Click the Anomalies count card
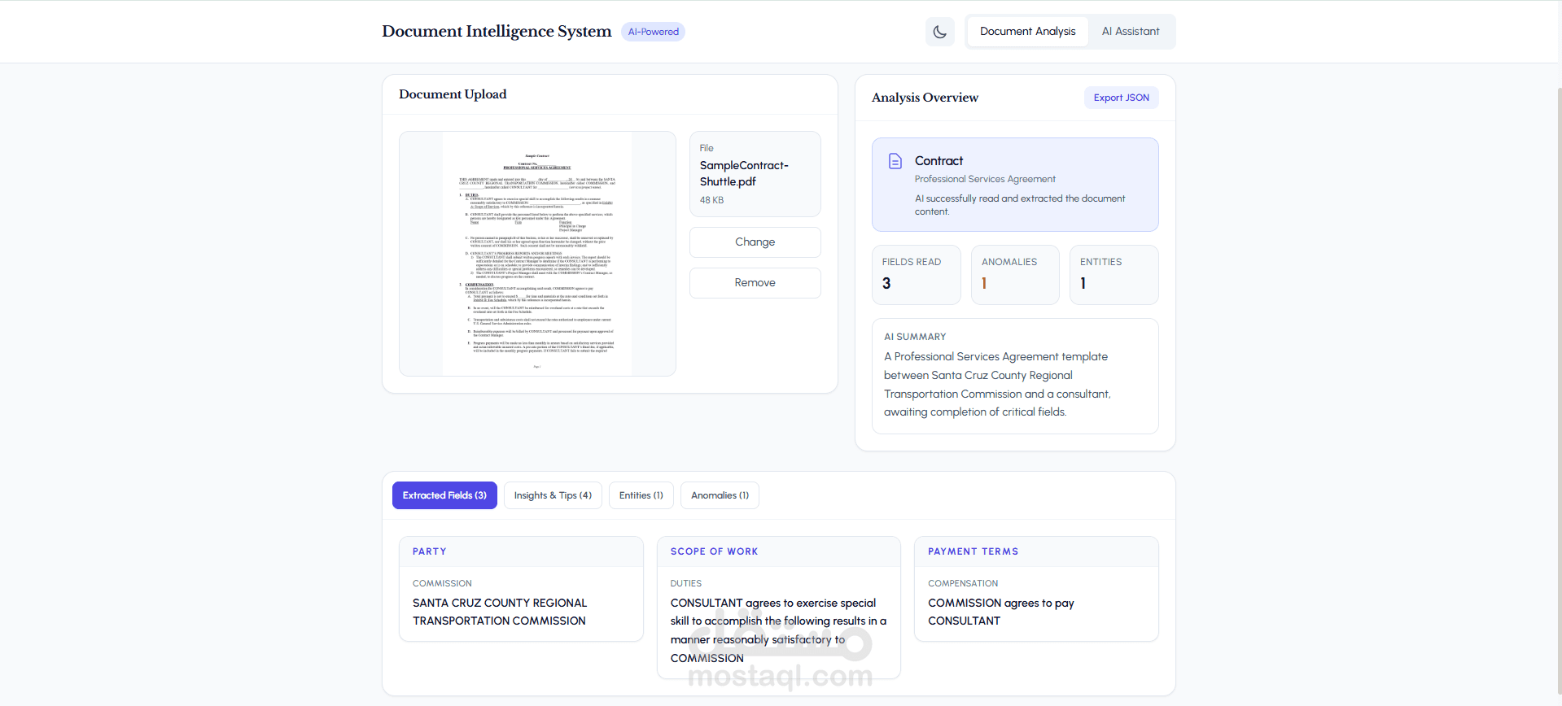 coord(1015,275)
